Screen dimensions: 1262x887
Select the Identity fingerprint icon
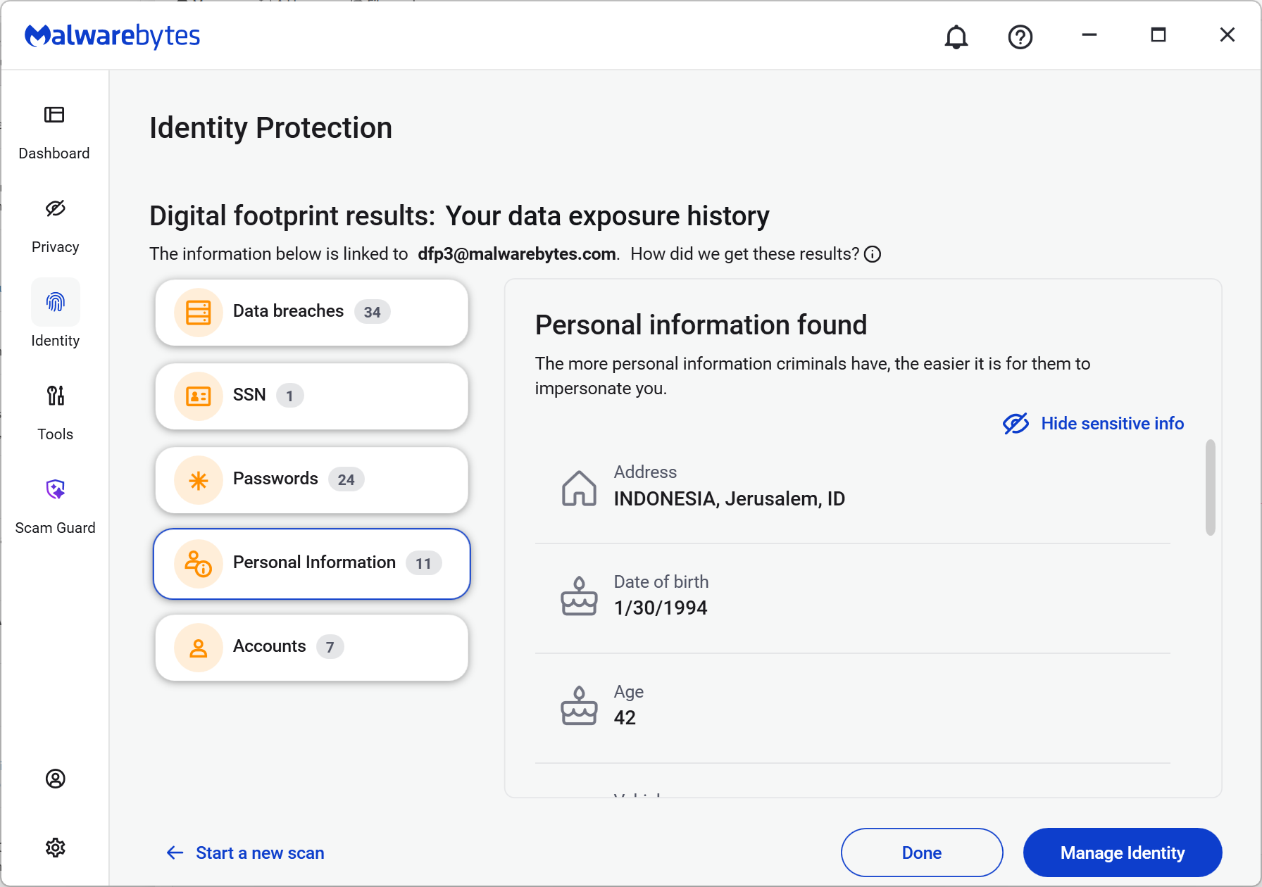pyautogui.click(x=55, y=302)
